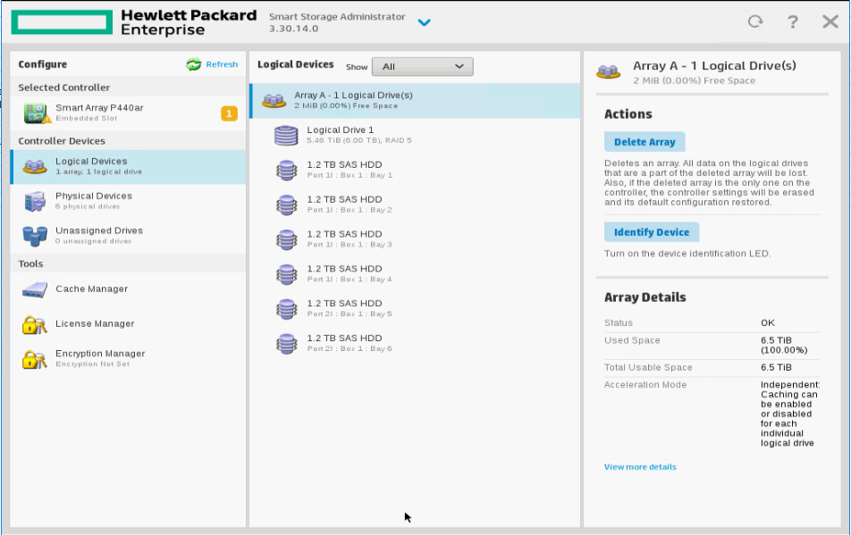
Task: Select 1.2 TB SAS HDD in Bay 5
Action: pos(415,308)
